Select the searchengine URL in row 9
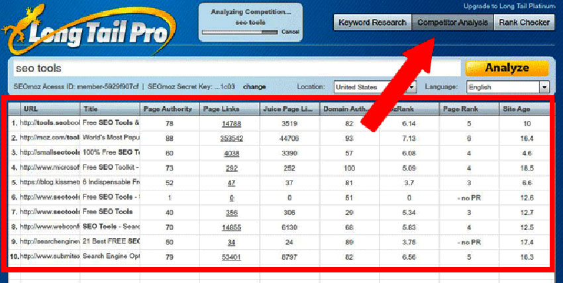Viewport: 563px width, 283px height. pyautogui.click(x=50, y=241)
